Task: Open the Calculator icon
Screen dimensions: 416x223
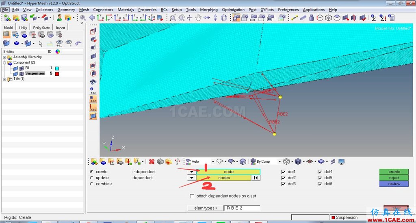Action: click(391, 18)
